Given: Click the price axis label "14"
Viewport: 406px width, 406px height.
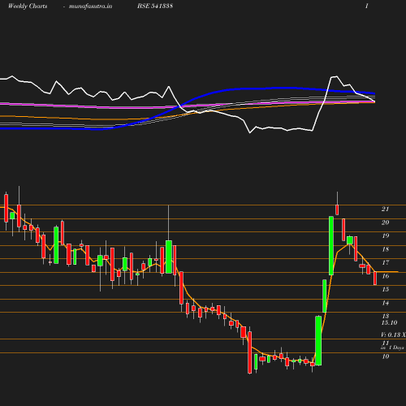Looking at the screenshot, I should tap(386, 303).
